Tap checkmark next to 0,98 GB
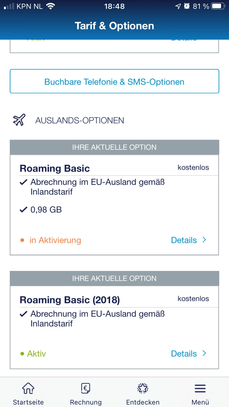The width and height of the screenshot is (229, 407). (x=24, y=210)
